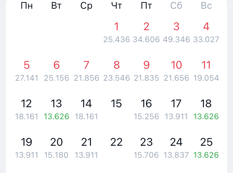Choose Friday the 2nd at 34.606
This screenshot has height=173, width=233.
coord(146,32)
